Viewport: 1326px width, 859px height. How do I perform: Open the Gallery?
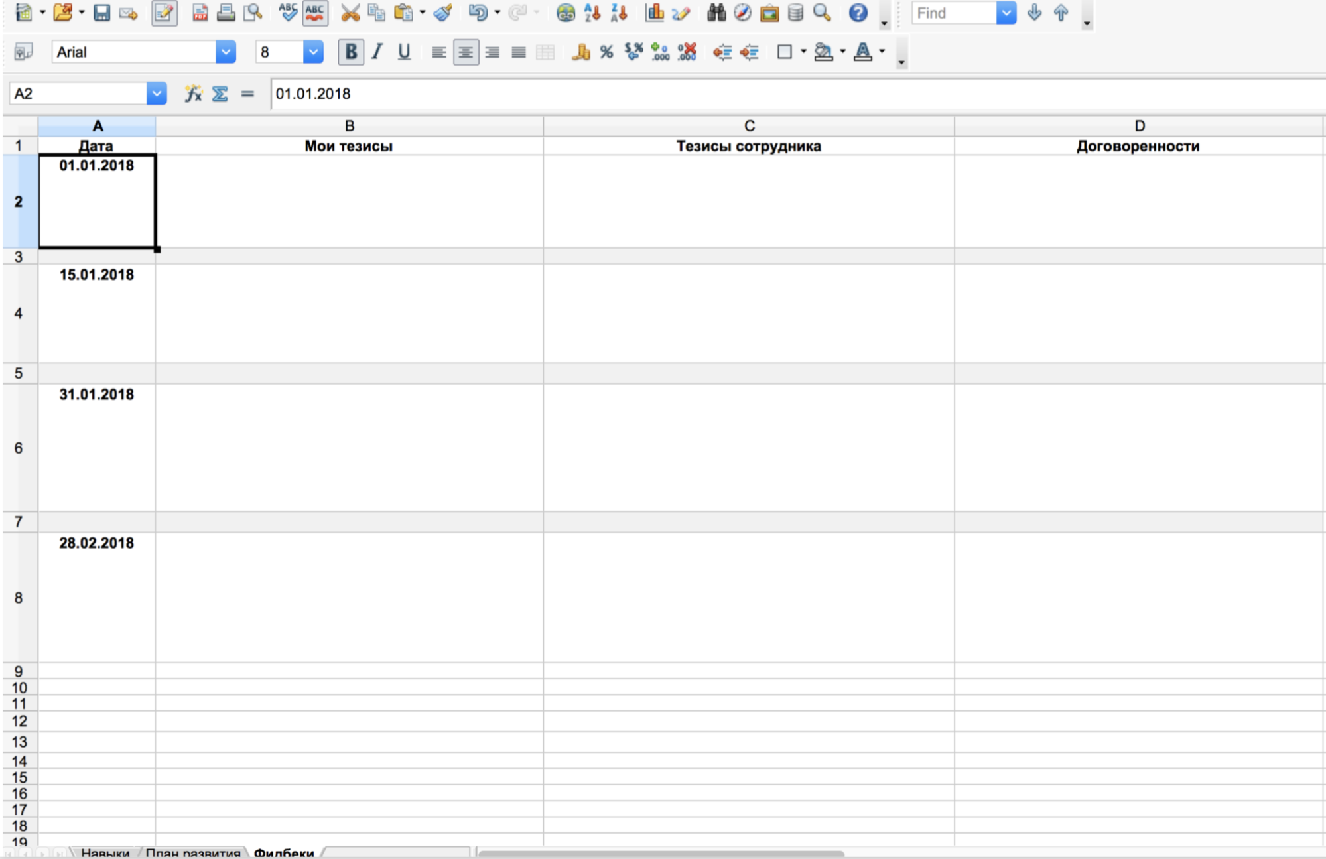coord(769,13)
